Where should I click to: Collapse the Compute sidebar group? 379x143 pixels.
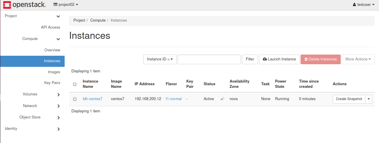pos(32,39)
